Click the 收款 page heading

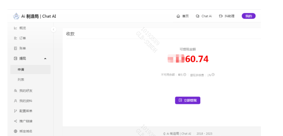[70, 34]
